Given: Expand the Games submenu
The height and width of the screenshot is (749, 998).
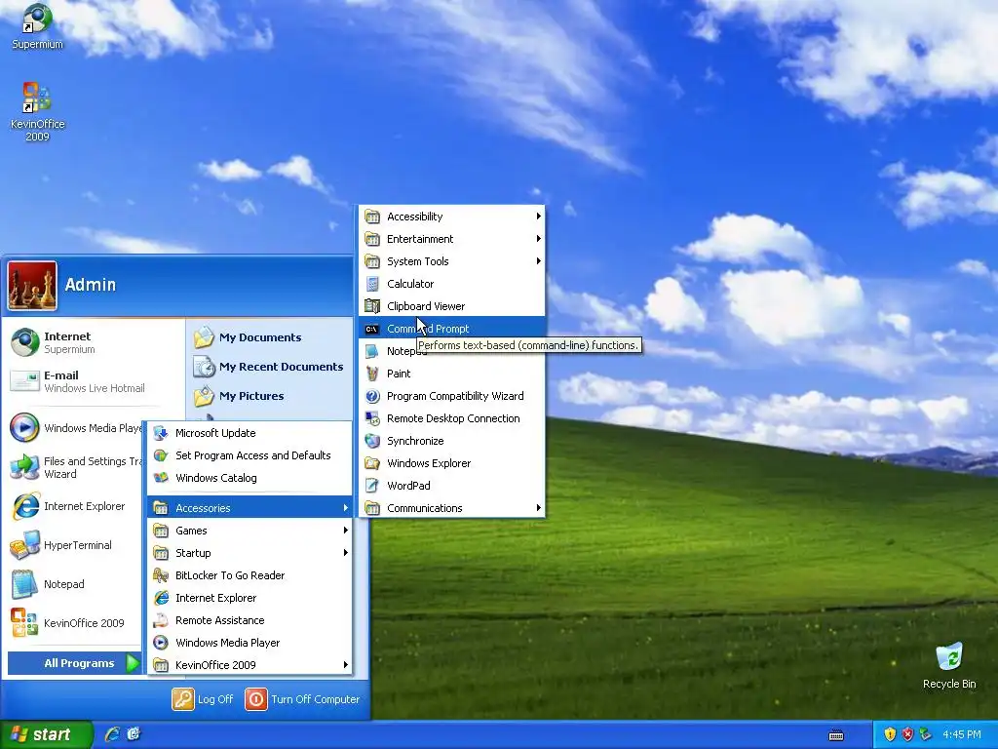Looking at the screenshot, I should tap(249, 531).
